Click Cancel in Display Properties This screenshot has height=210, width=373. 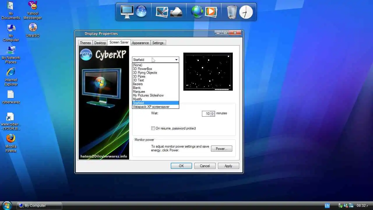click(x=205, y=166)
